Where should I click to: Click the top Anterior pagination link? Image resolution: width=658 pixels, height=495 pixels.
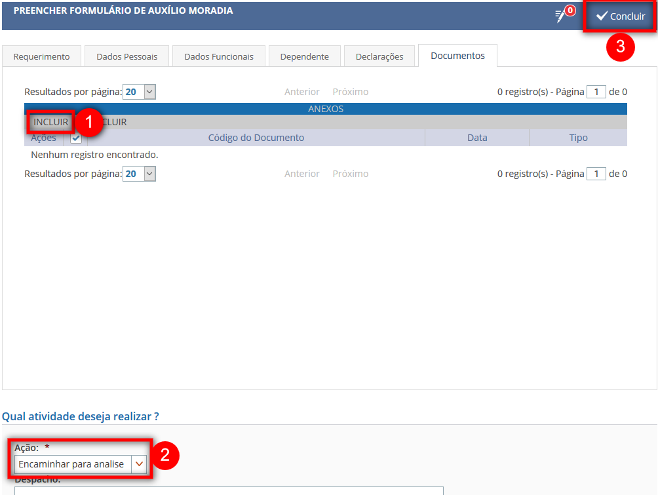coord(301,92)
